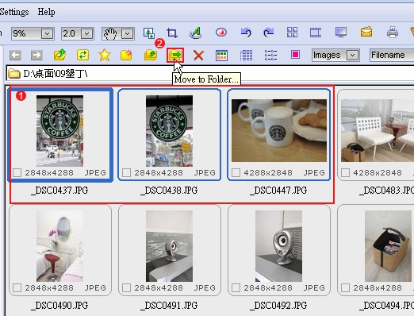Click the filename label _DSC0447.JPG
The width and height of the screenshot is (414, 316).
[278, 191]
